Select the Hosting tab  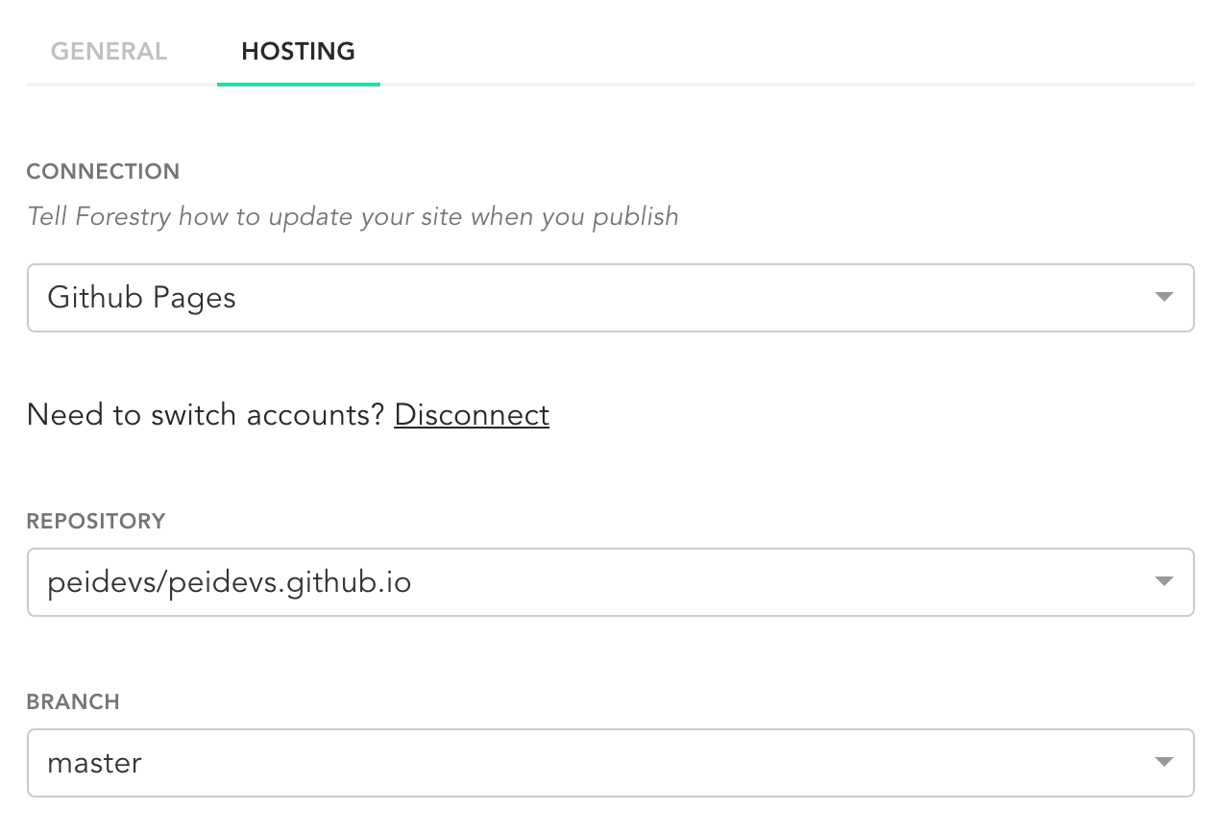[298, 51]
